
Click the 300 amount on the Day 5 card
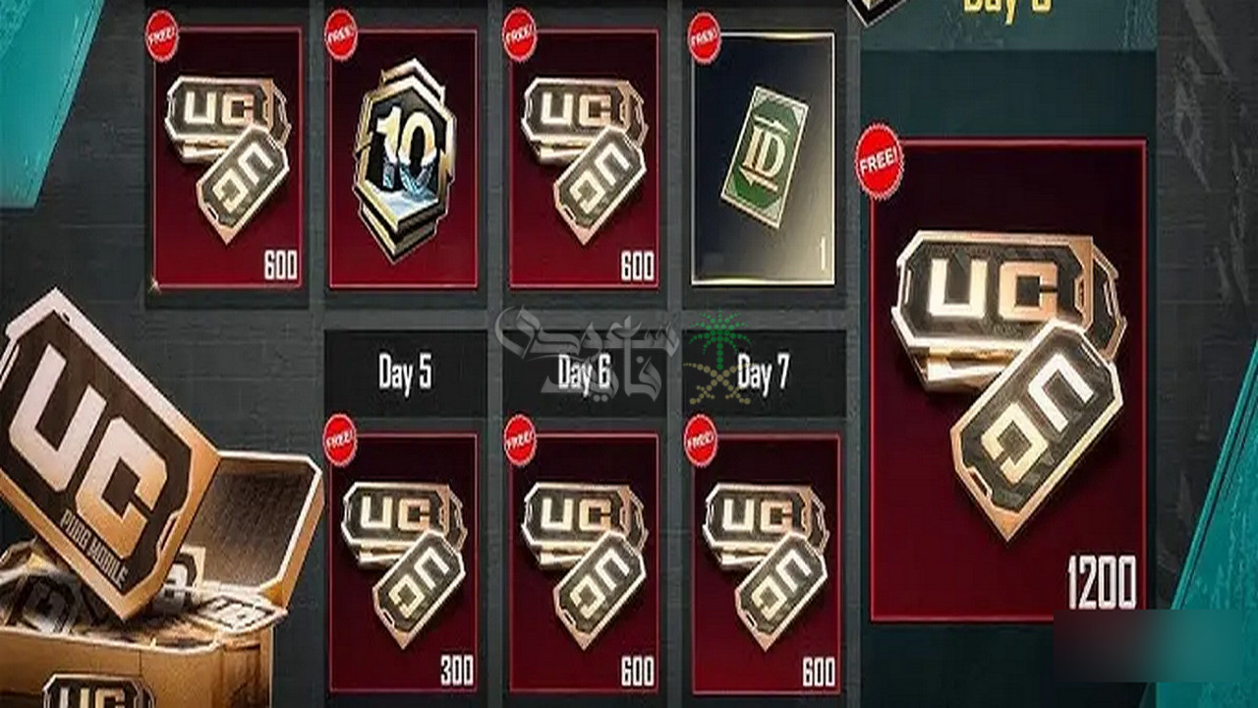(x=456, y=671)
